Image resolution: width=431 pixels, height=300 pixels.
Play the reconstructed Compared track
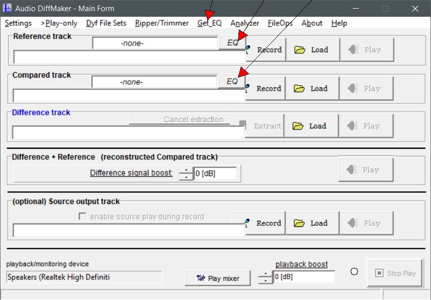tap(366, 170)
